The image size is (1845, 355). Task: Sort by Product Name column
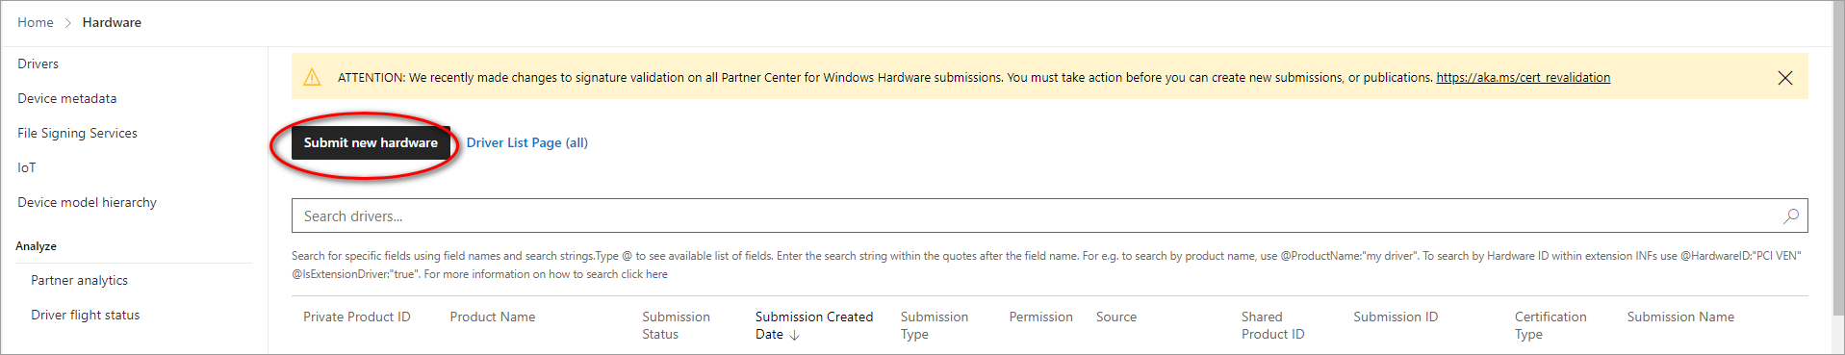[x=492, y=317]
